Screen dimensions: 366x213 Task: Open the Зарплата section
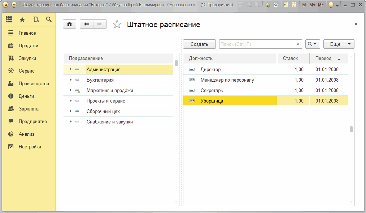click(x=29, y=109)
